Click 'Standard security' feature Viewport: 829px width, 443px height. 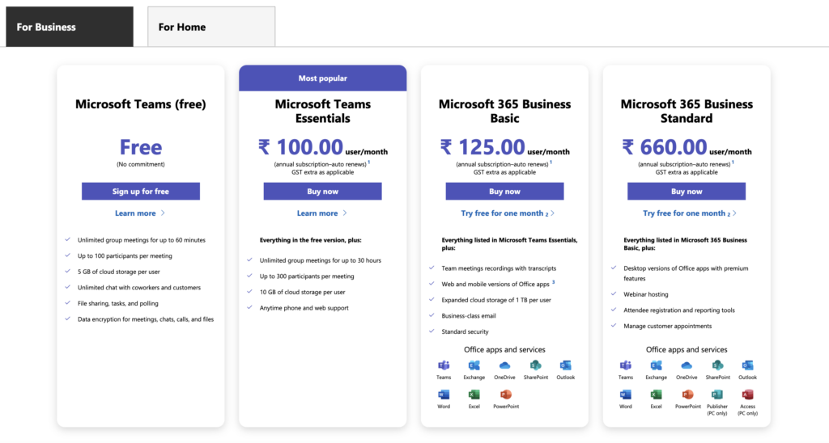click(x=465, y=331)
